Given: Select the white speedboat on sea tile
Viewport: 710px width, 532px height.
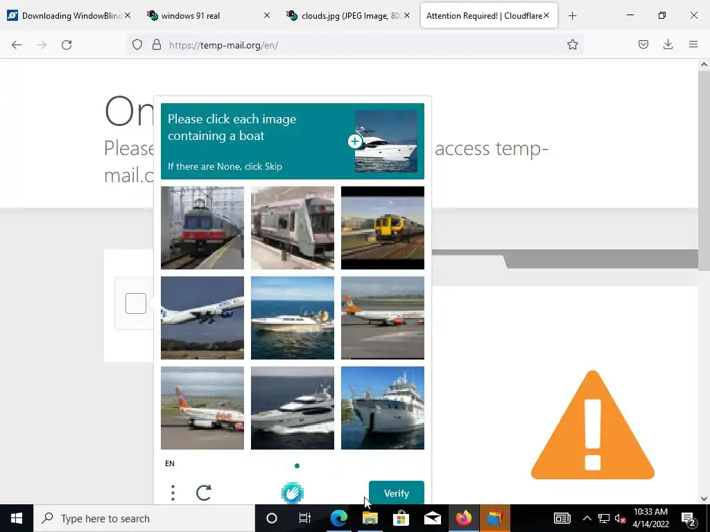Looking at the screenshot, I should (293, 317).
